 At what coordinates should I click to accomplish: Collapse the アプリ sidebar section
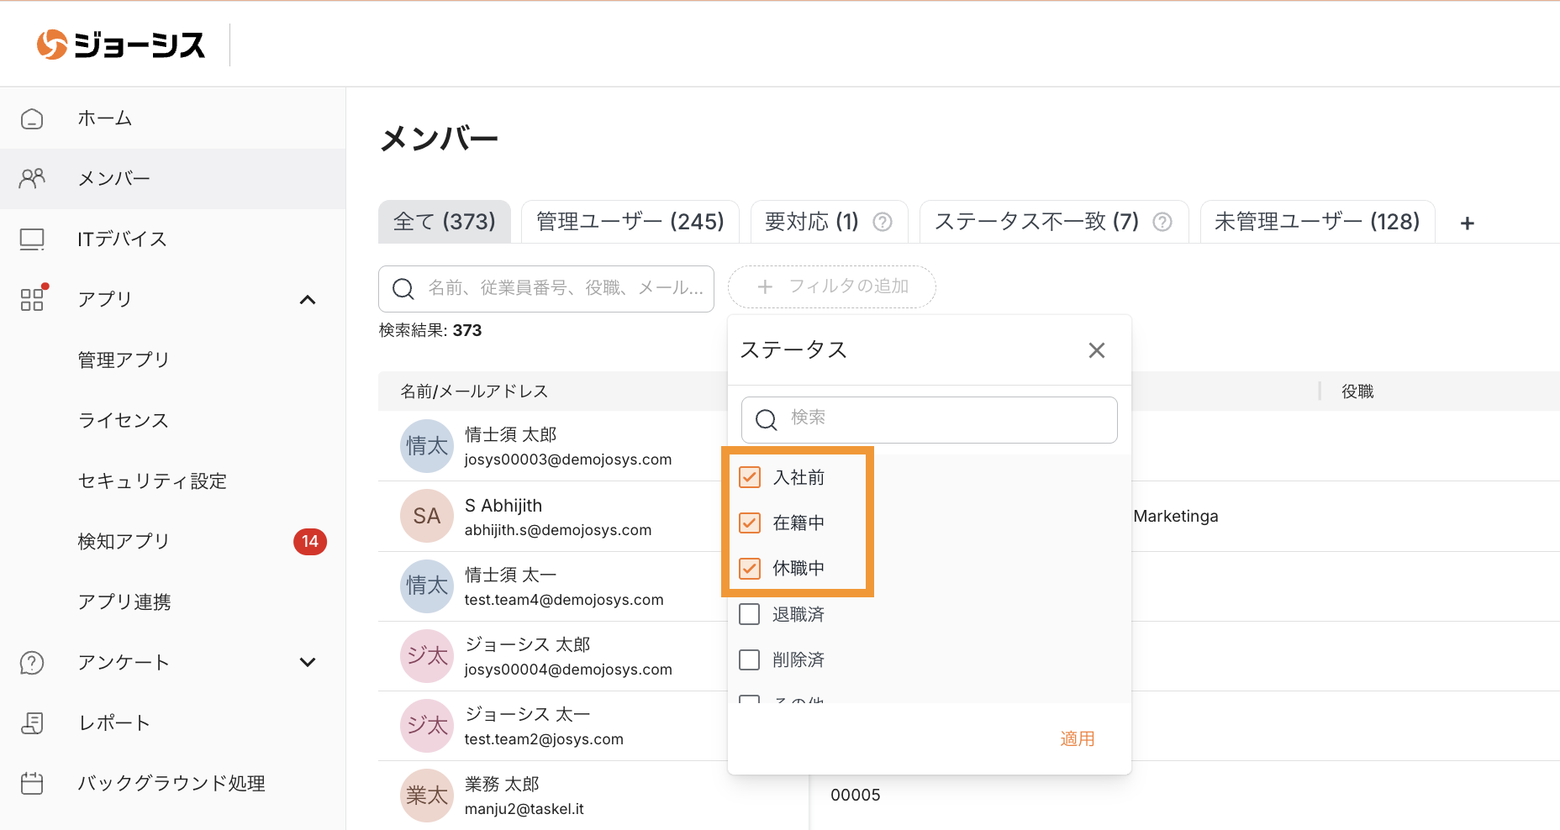308,300
